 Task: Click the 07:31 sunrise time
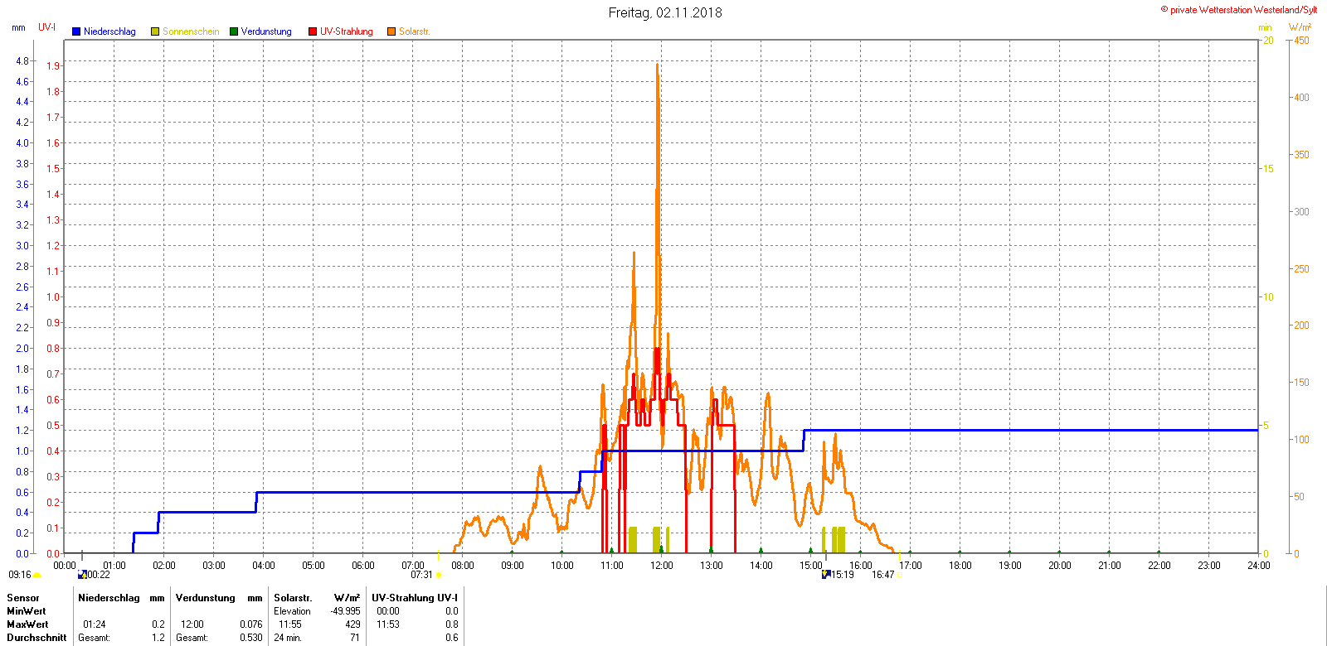tap(422, 575)
